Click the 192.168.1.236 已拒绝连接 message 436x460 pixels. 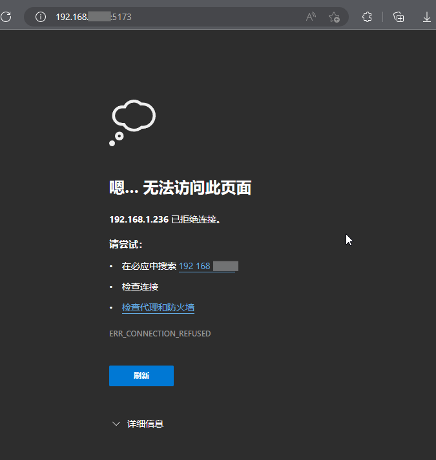(165, 219)
